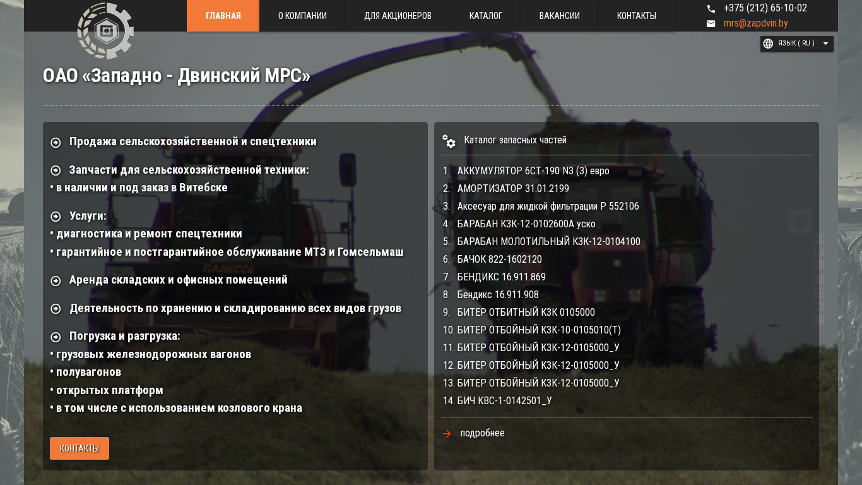This screenshot has width=862, height=485.
Task: Open catalog item АККУМУЛЯТОР 6СТ-190
Action: (533, 171)
